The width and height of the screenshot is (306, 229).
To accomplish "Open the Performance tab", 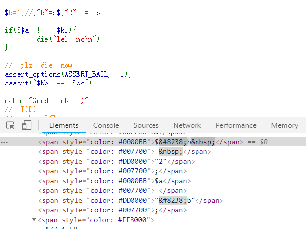I will pos(236,125).
